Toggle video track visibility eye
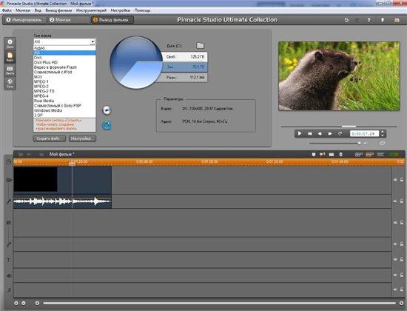The width and height of the screenshot is (407, 311). (x=395, y=180)
